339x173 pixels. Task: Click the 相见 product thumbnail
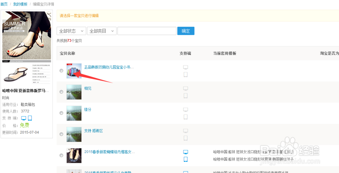[x=74, y=92]
